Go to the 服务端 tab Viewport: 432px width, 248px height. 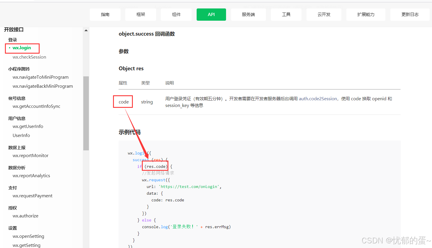click(x=248, y=15)
